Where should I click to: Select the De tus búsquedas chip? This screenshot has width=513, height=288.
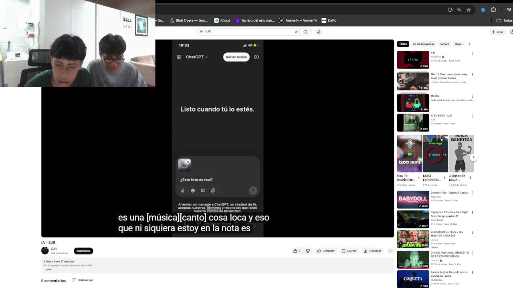coord(423,44)
